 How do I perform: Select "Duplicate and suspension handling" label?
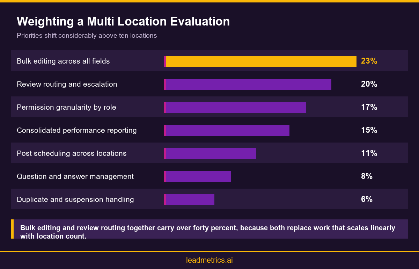pos(75,199)
